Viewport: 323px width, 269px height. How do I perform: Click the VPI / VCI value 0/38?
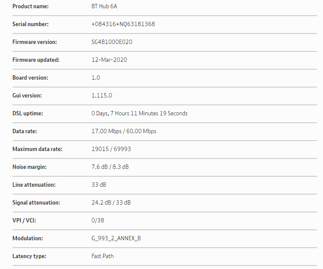(98, 221)
